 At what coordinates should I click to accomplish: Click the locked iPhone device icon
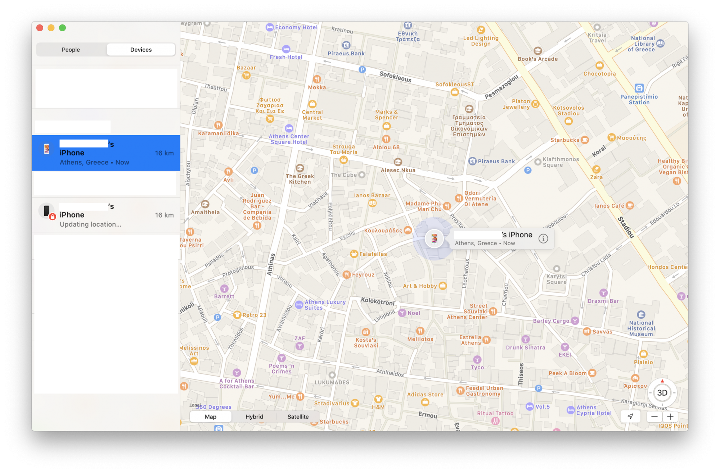point(47,211)
